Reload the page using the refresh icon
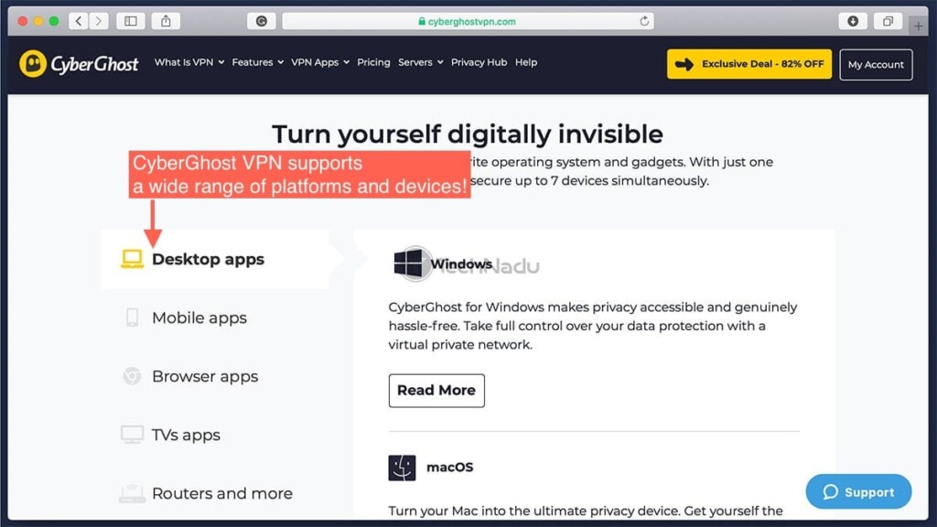 coord(644,22)
